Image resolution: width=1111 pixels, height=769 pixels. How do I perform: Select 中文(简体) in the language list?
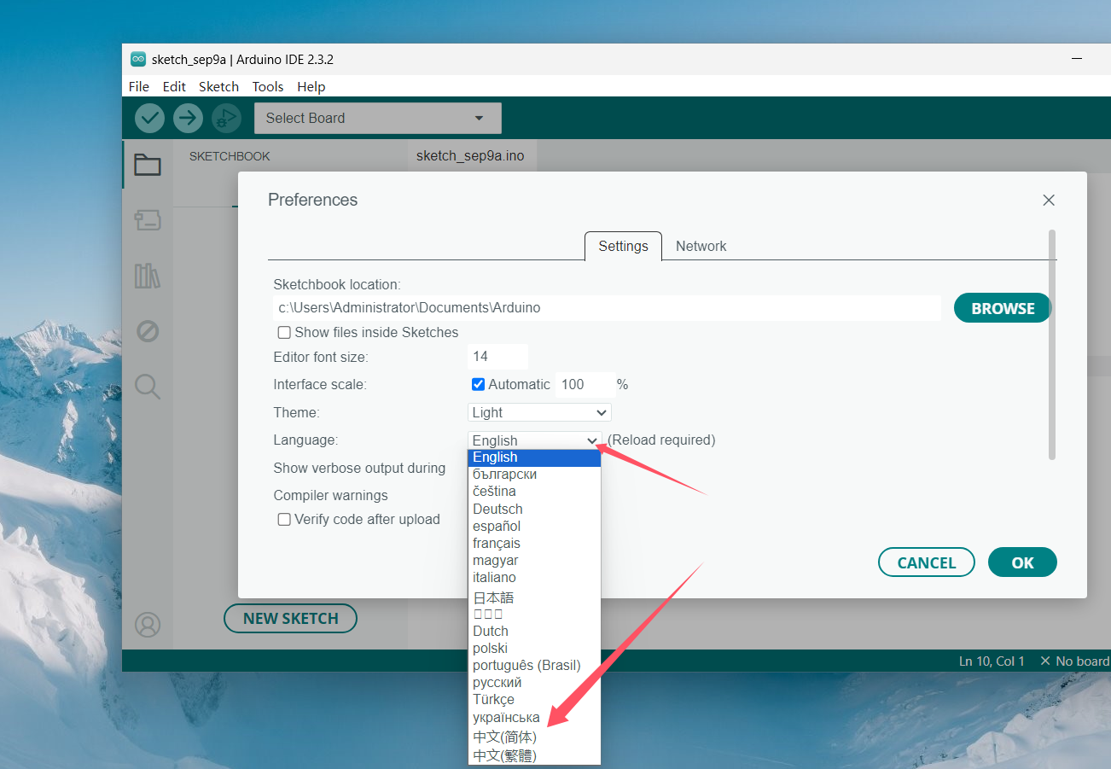click(534, 737)
